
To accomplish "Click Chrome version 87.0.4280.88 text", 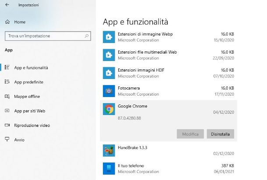I will (130, 118).
